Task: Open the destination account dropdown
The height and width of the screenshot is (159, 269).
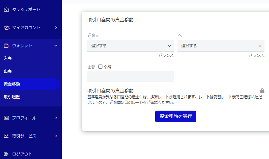Action: [221, 46]
